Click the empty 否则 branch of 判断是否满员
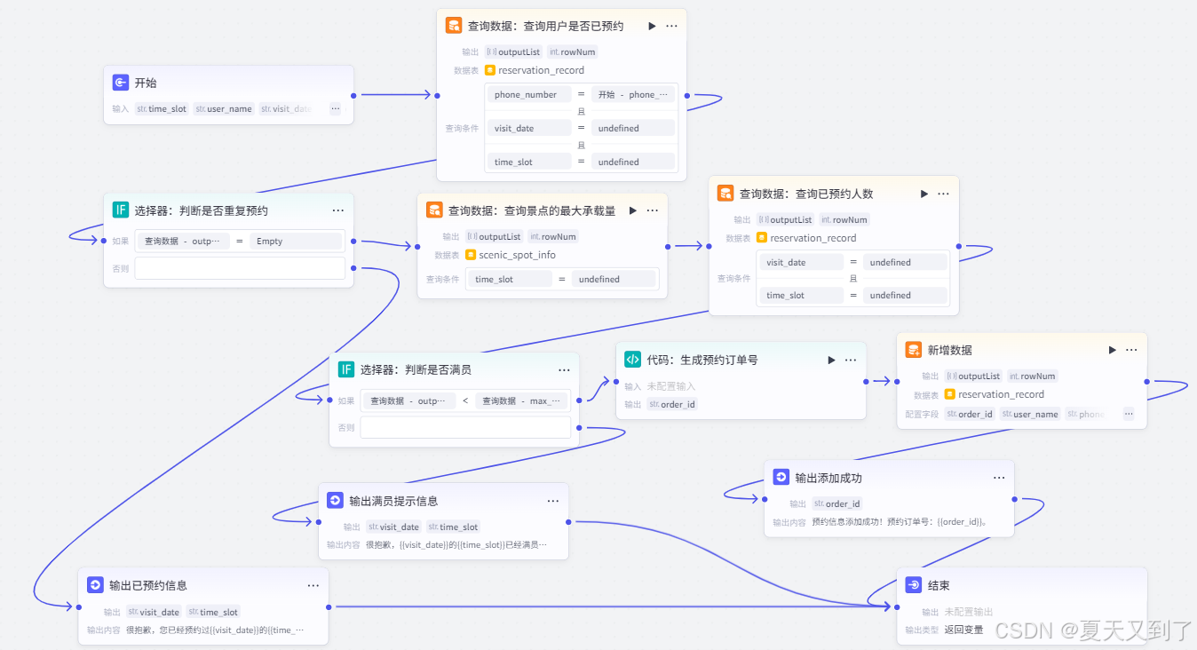1197x650 pixels. (465, 427)
